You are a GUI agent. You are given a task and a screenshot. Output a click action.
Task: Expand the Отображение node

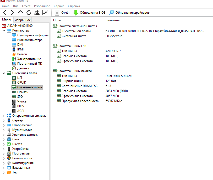point(4,125)
